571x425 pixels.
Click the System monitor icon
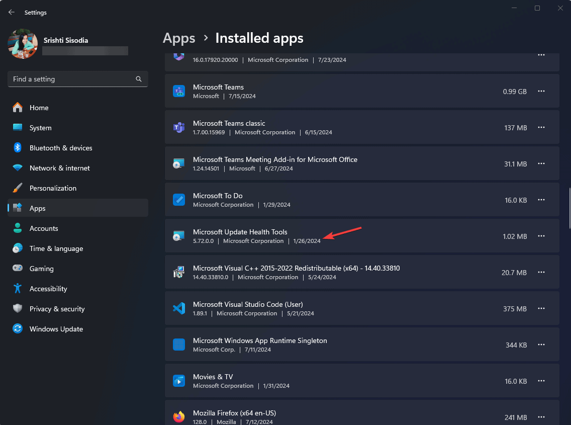(x=18, y=127)
